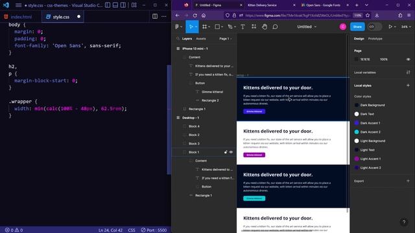The height and width of the screenshot is (233, 415).
Task: Toggle VS Code bottom panel
Action: [115, 5]
